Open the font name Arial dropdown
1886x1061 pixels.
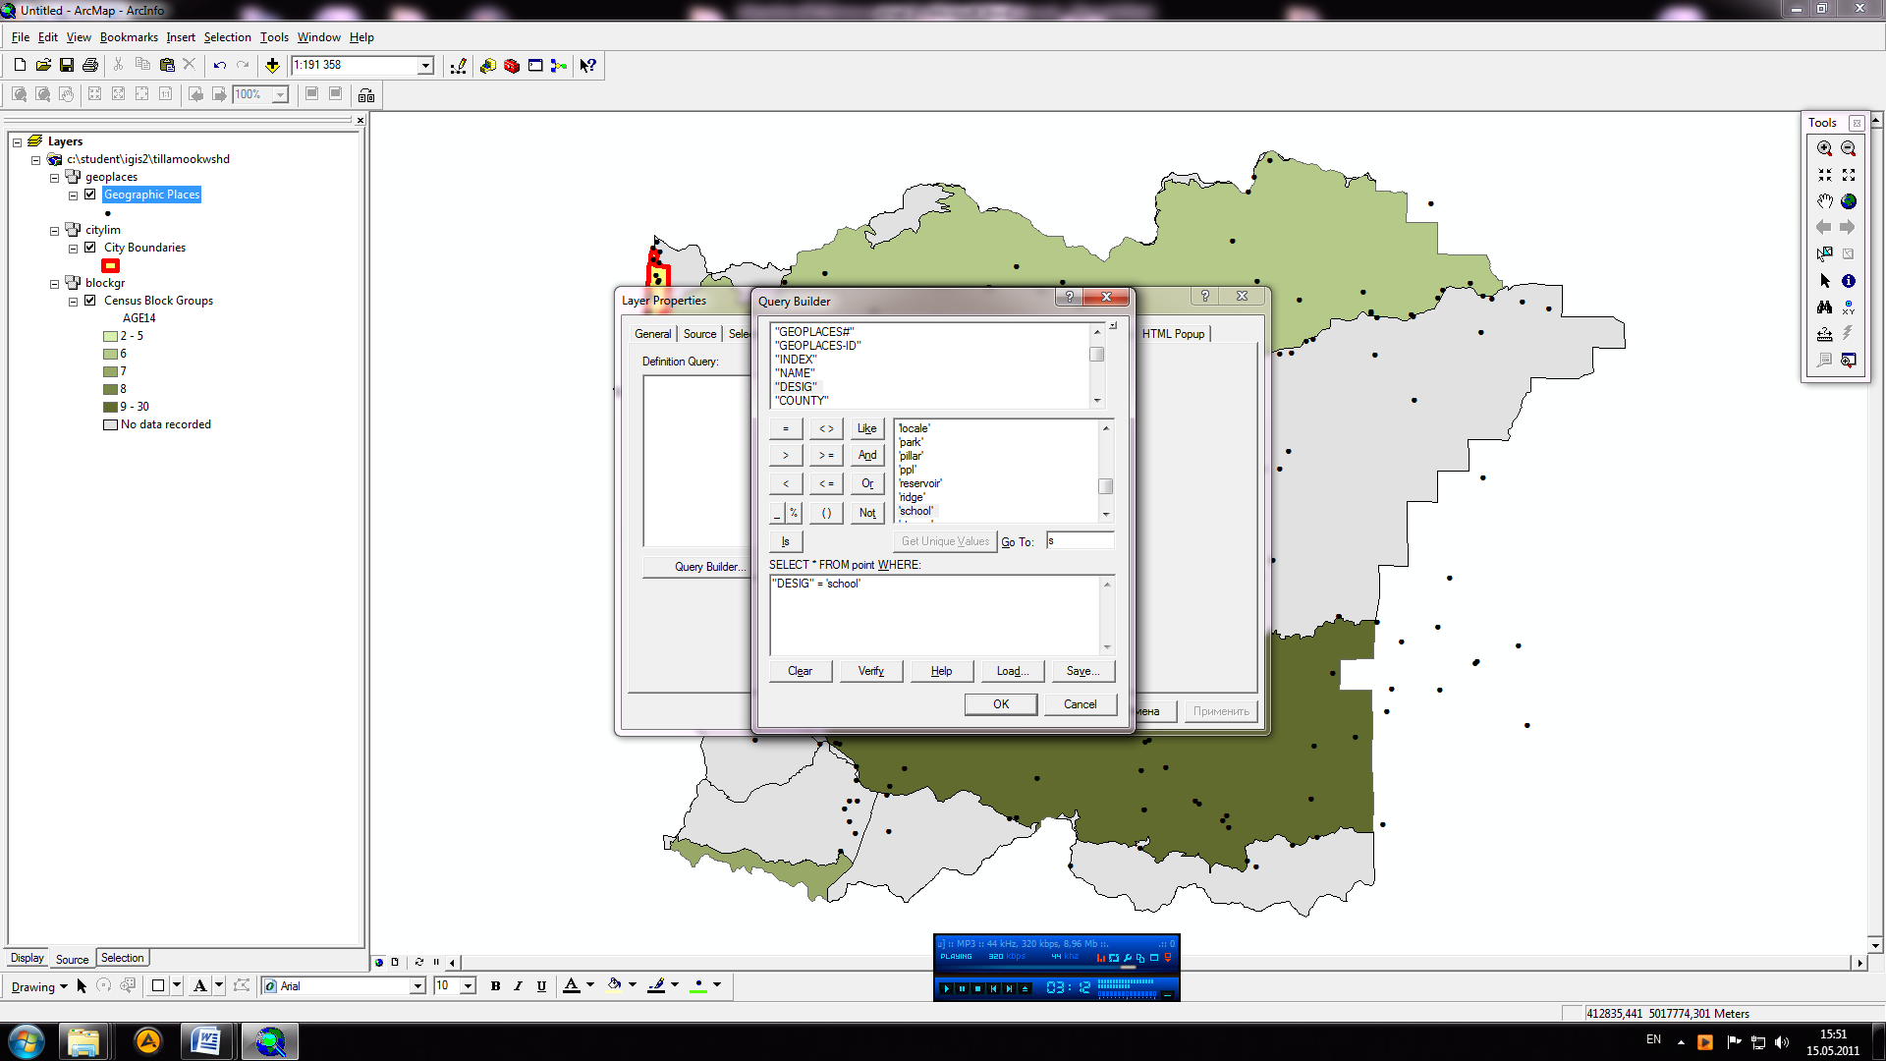tap(416, 986)
